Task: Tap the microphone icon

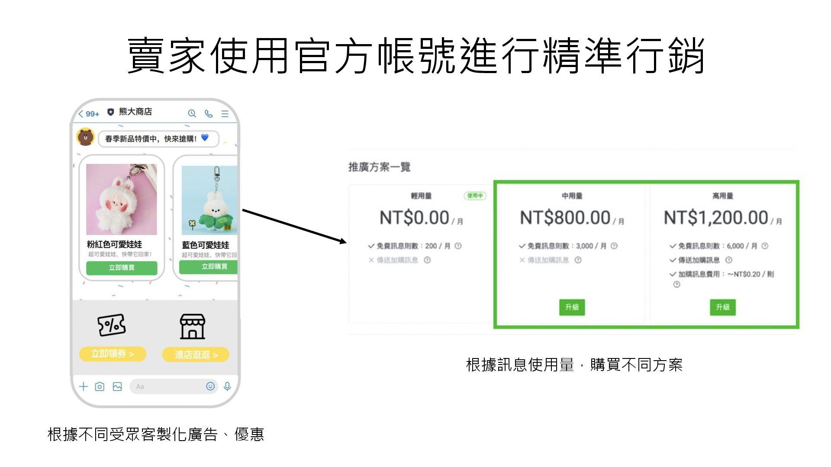Action: pyautogui.click(x=227, y=386)
